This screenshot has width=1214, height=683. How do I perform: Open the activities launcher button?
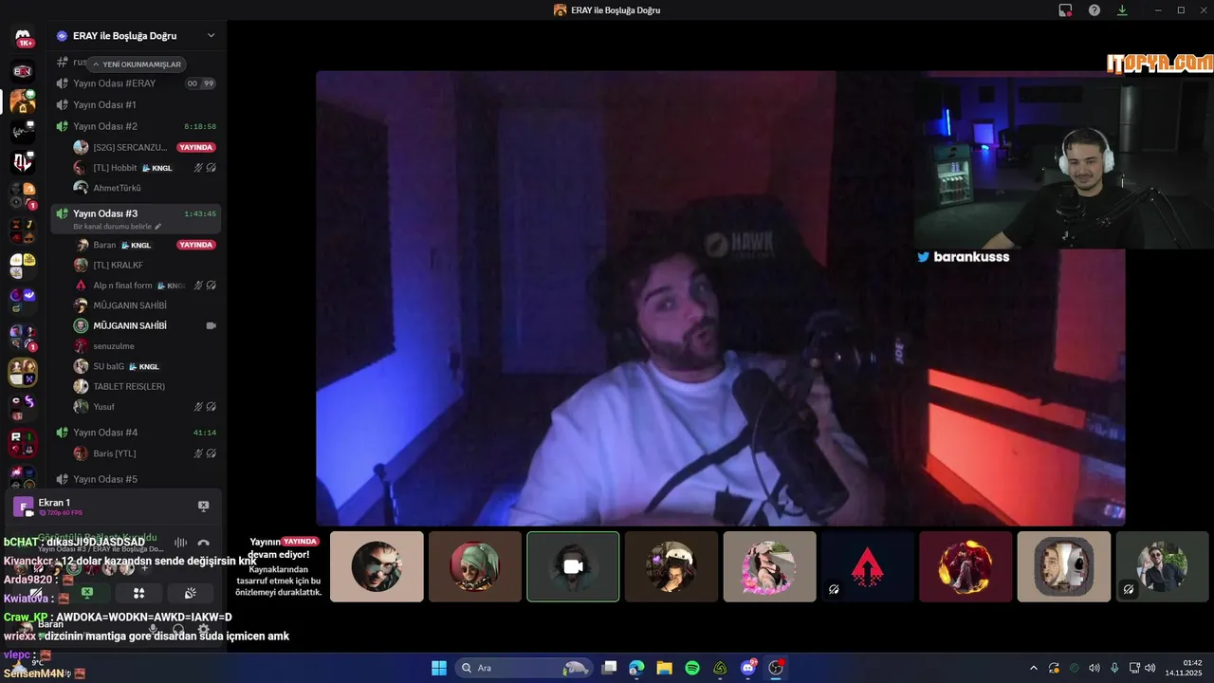[138, 593]
